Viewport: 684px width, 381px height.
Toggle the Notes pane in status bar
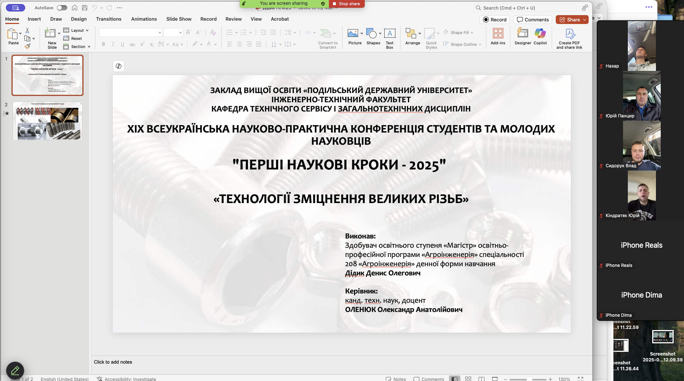click(x=396, y=379)
